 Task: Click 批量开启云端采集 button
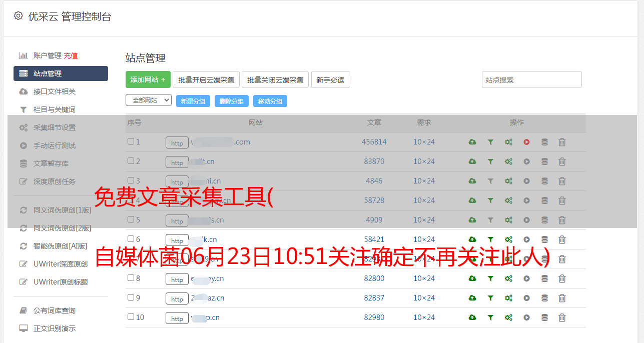206,79
